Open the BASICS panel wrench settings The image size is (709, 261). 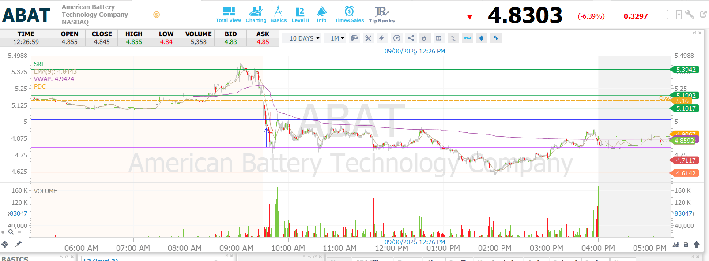(62, 257)
